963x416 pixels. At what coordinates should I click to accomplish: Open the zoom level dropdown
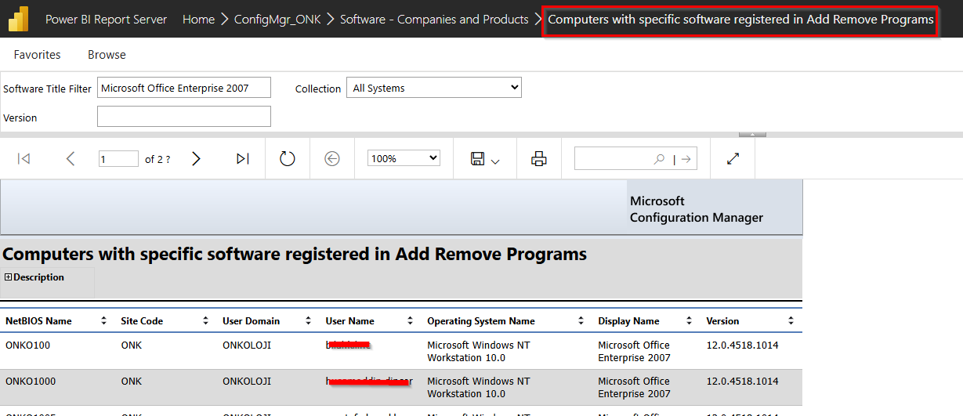click(x=404, y=158)
